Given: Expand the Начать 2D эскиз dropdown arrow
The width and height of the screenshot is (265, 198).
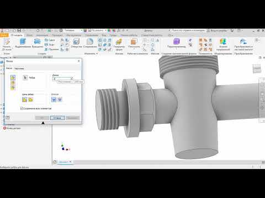Looking at the screenshot, I should [13, 48].
